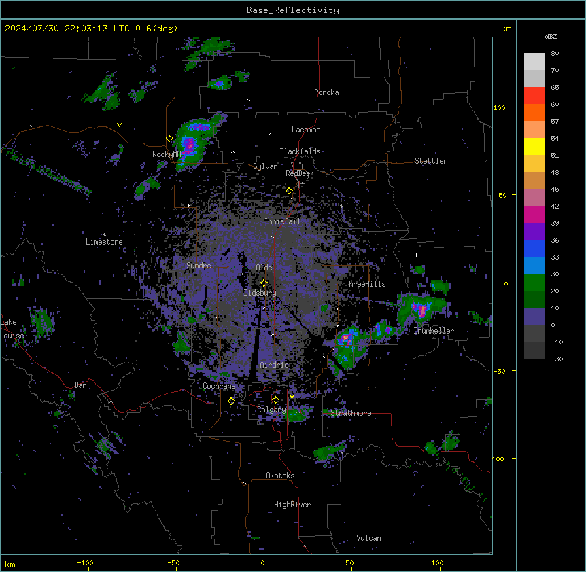This screenshot has height=572, width=586.
Task: Click the RedDeer city label
Action: click(299, 173)
